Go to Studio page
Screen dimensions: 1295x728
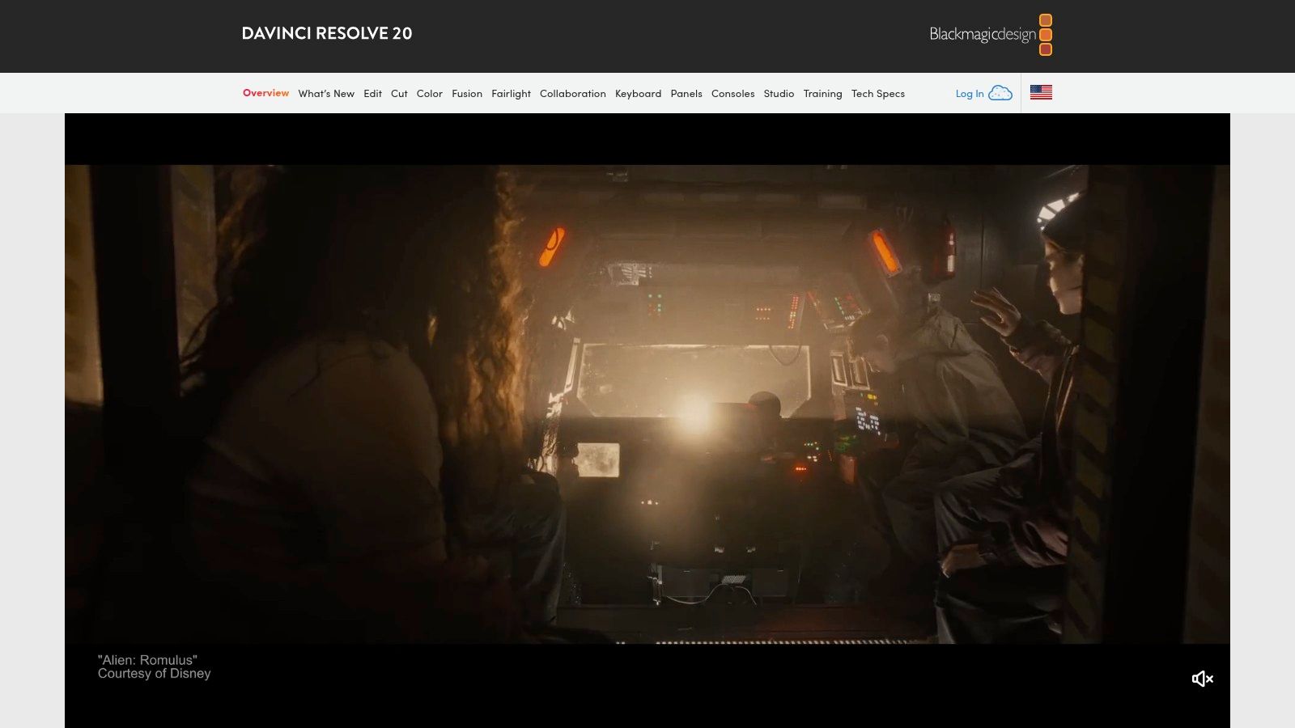coord(779,94)
